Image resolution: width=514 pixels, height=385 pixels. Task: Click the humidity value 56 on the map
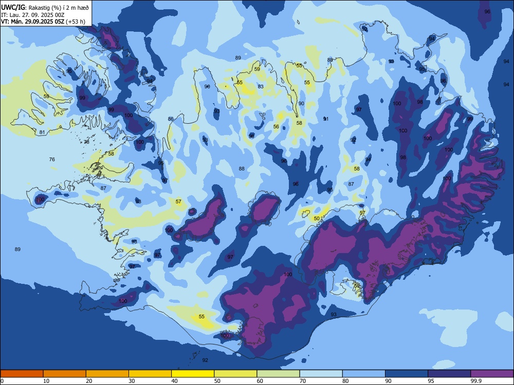(x=276, y=126)
